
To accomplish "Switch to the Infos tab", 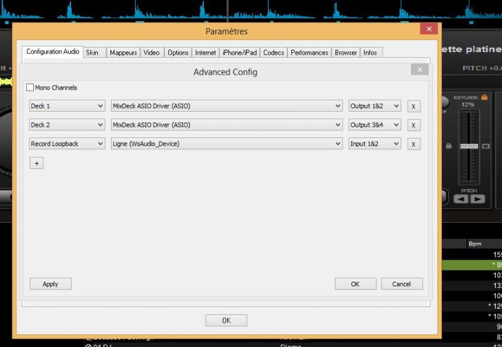I will 371,53.
